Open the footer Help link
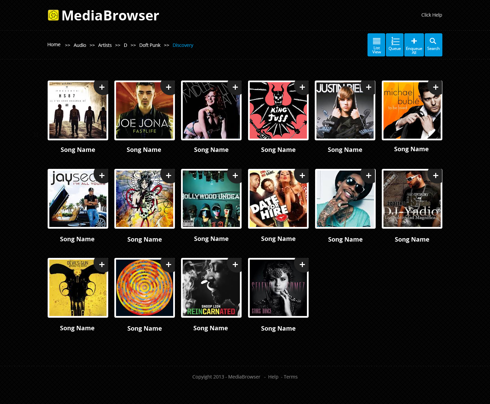 pos(273,377)
